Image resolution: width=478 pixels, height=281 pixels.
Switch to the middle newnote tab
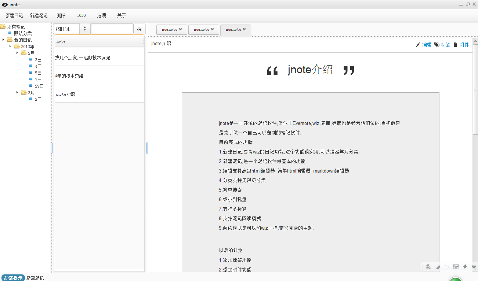click(x=204, y=30)
